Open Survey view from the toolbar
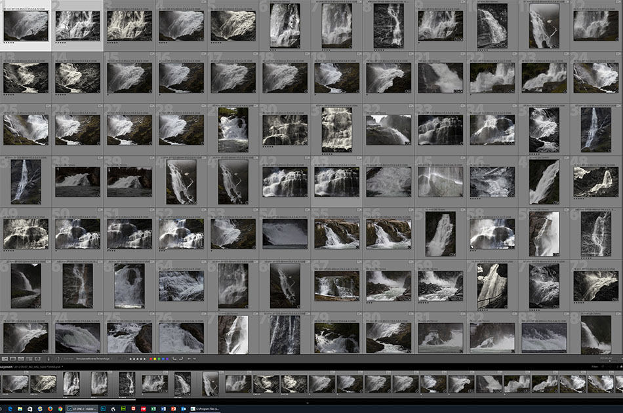The width and height of the screenshot is (623, 413). (x=29, y=359)
